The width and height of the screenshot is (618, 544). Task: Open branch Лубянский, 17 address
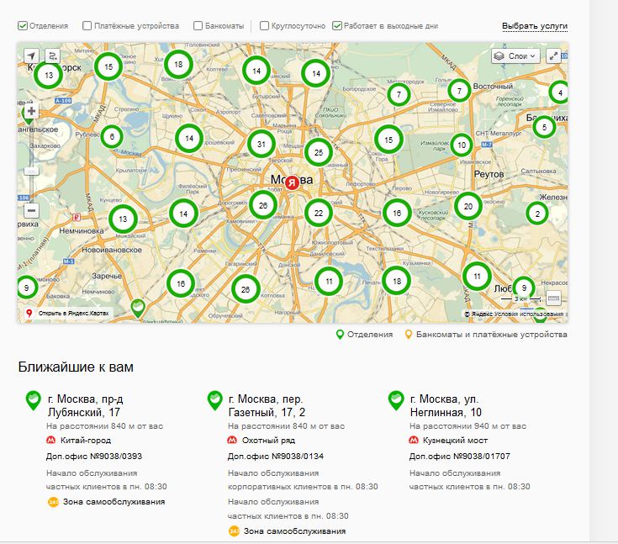[x=85, y=405]
